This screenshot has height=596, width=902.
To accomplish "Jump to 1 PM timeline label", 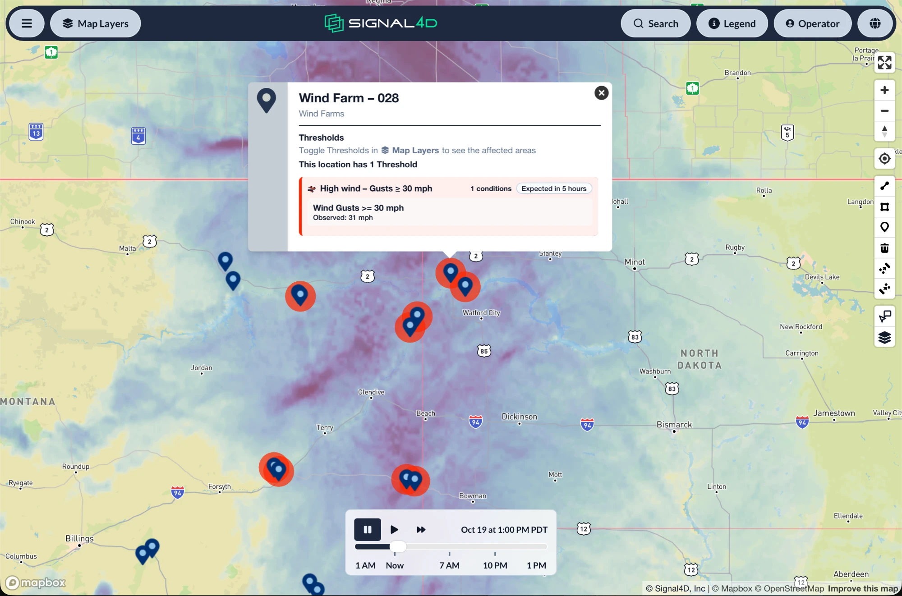I will pos(536,565).
